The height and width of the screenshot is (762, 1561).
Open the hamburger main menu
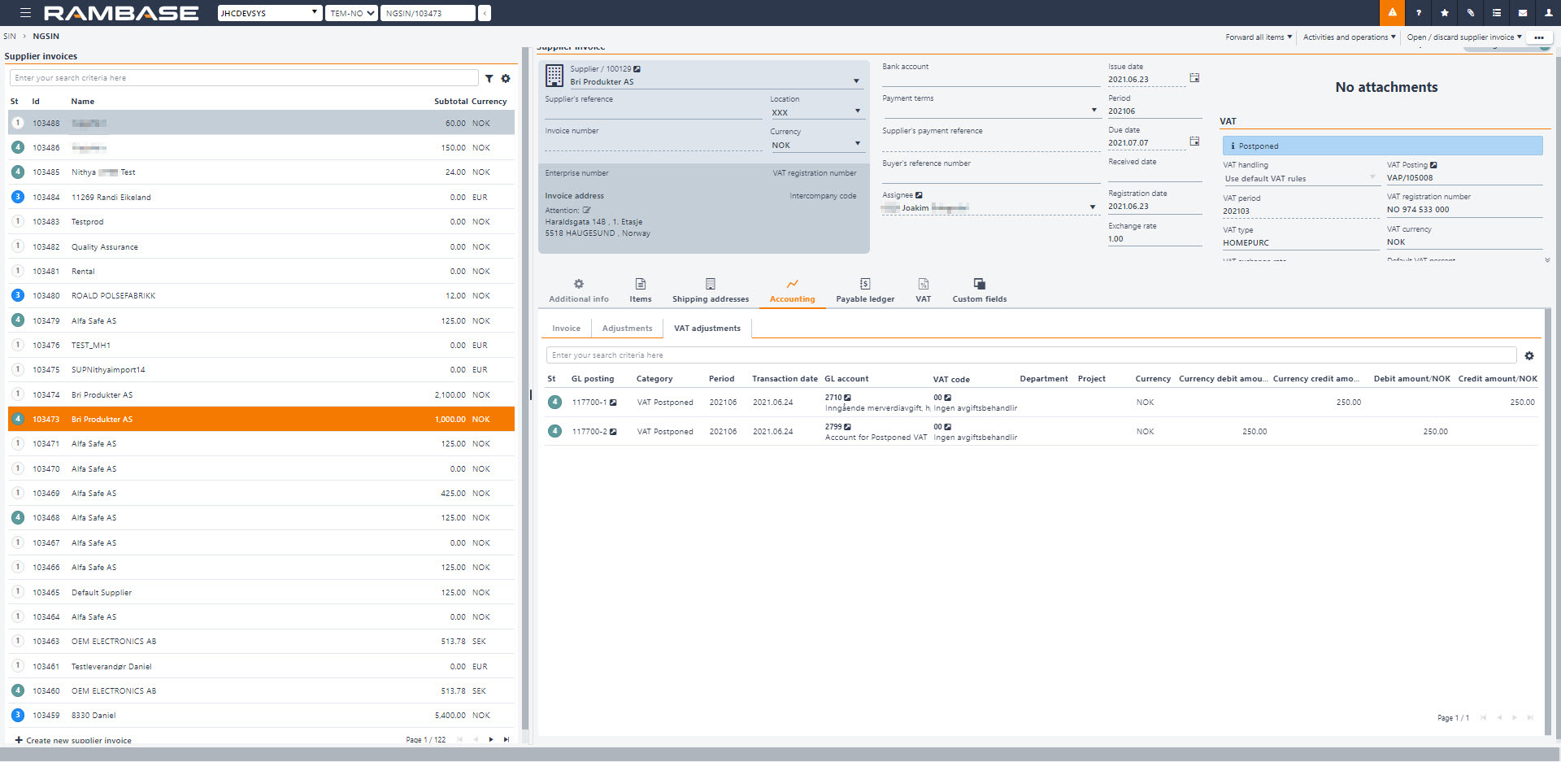(x=26, y=13)
